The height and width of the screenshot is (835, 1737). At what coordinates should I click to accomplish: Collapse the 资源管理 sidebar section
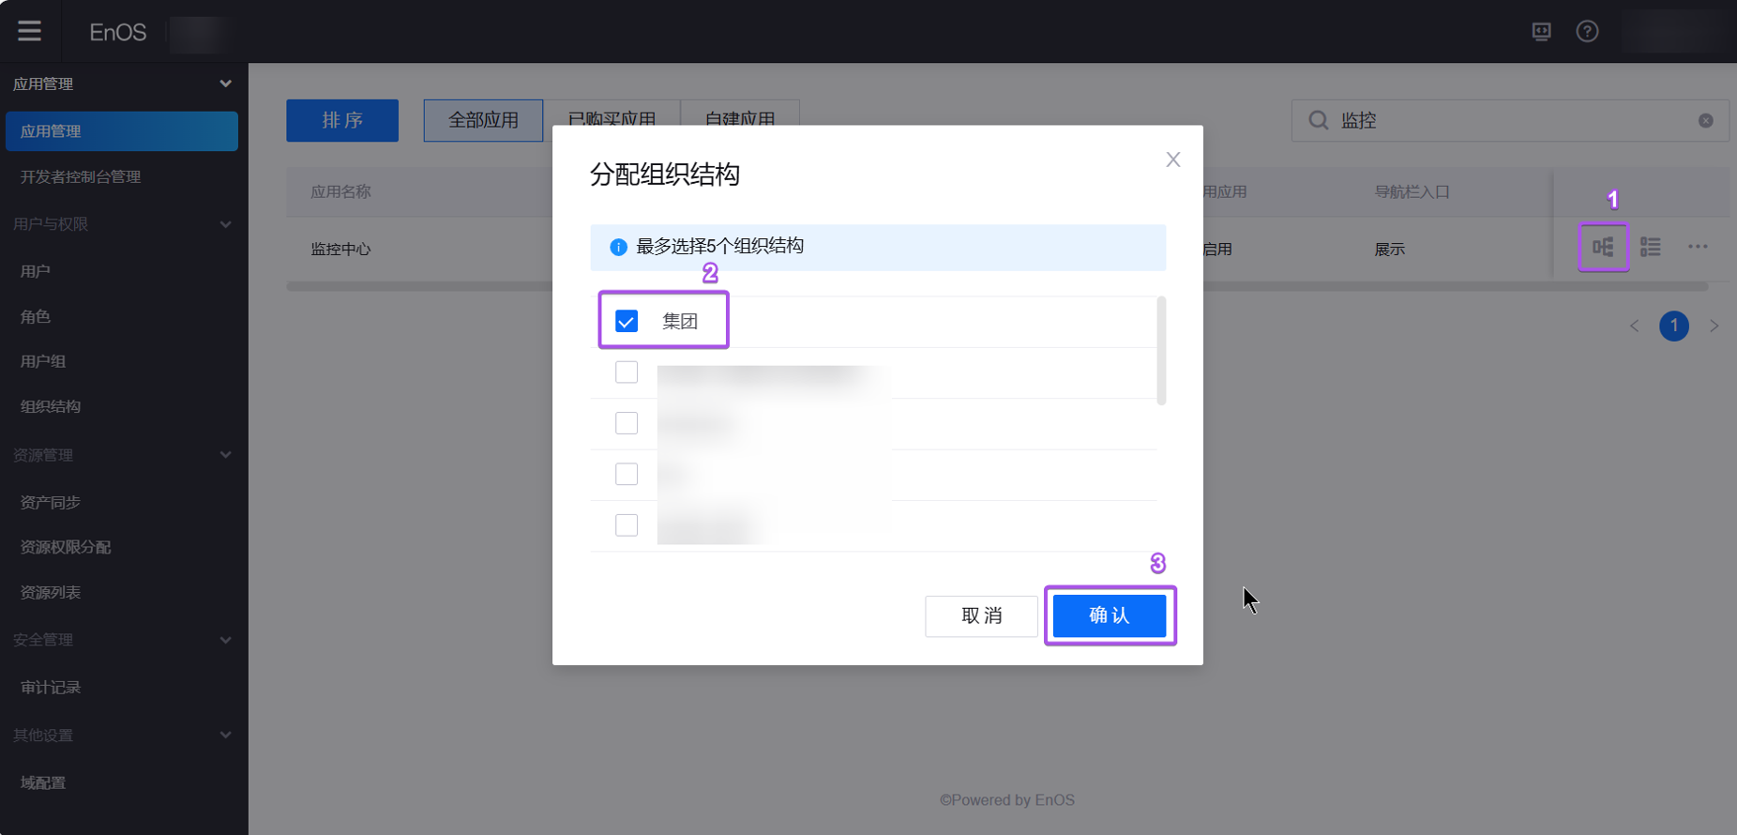coord(225,455)
